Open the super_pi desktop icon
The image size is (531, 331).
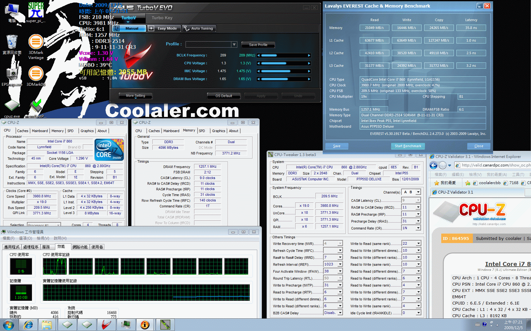click(36, 12)
